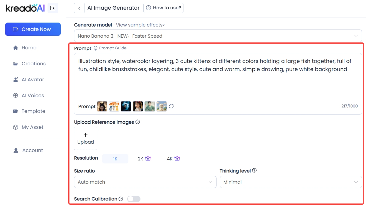Refresh the sample prompt thumbnails
This screenshot has height=208, width=366.
point(171,106)
